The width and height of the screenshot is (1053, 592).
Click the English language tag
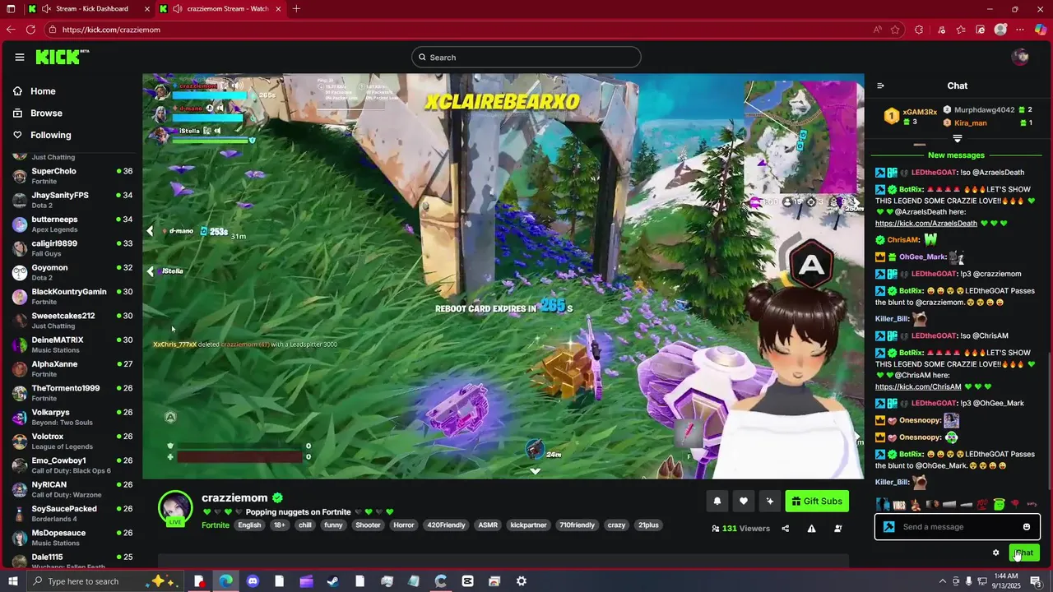tap(249, 525)
